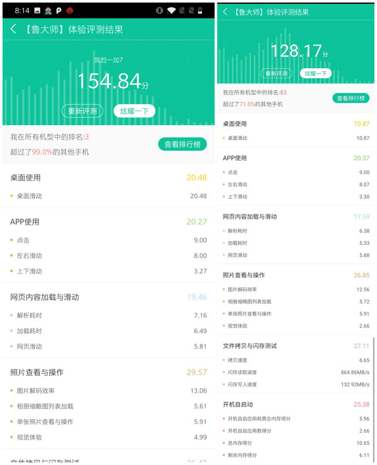The height and width of the screenshot is (465, 377).
Task: Tap back arrow on the 128.17 score screen
Action: 225,12
